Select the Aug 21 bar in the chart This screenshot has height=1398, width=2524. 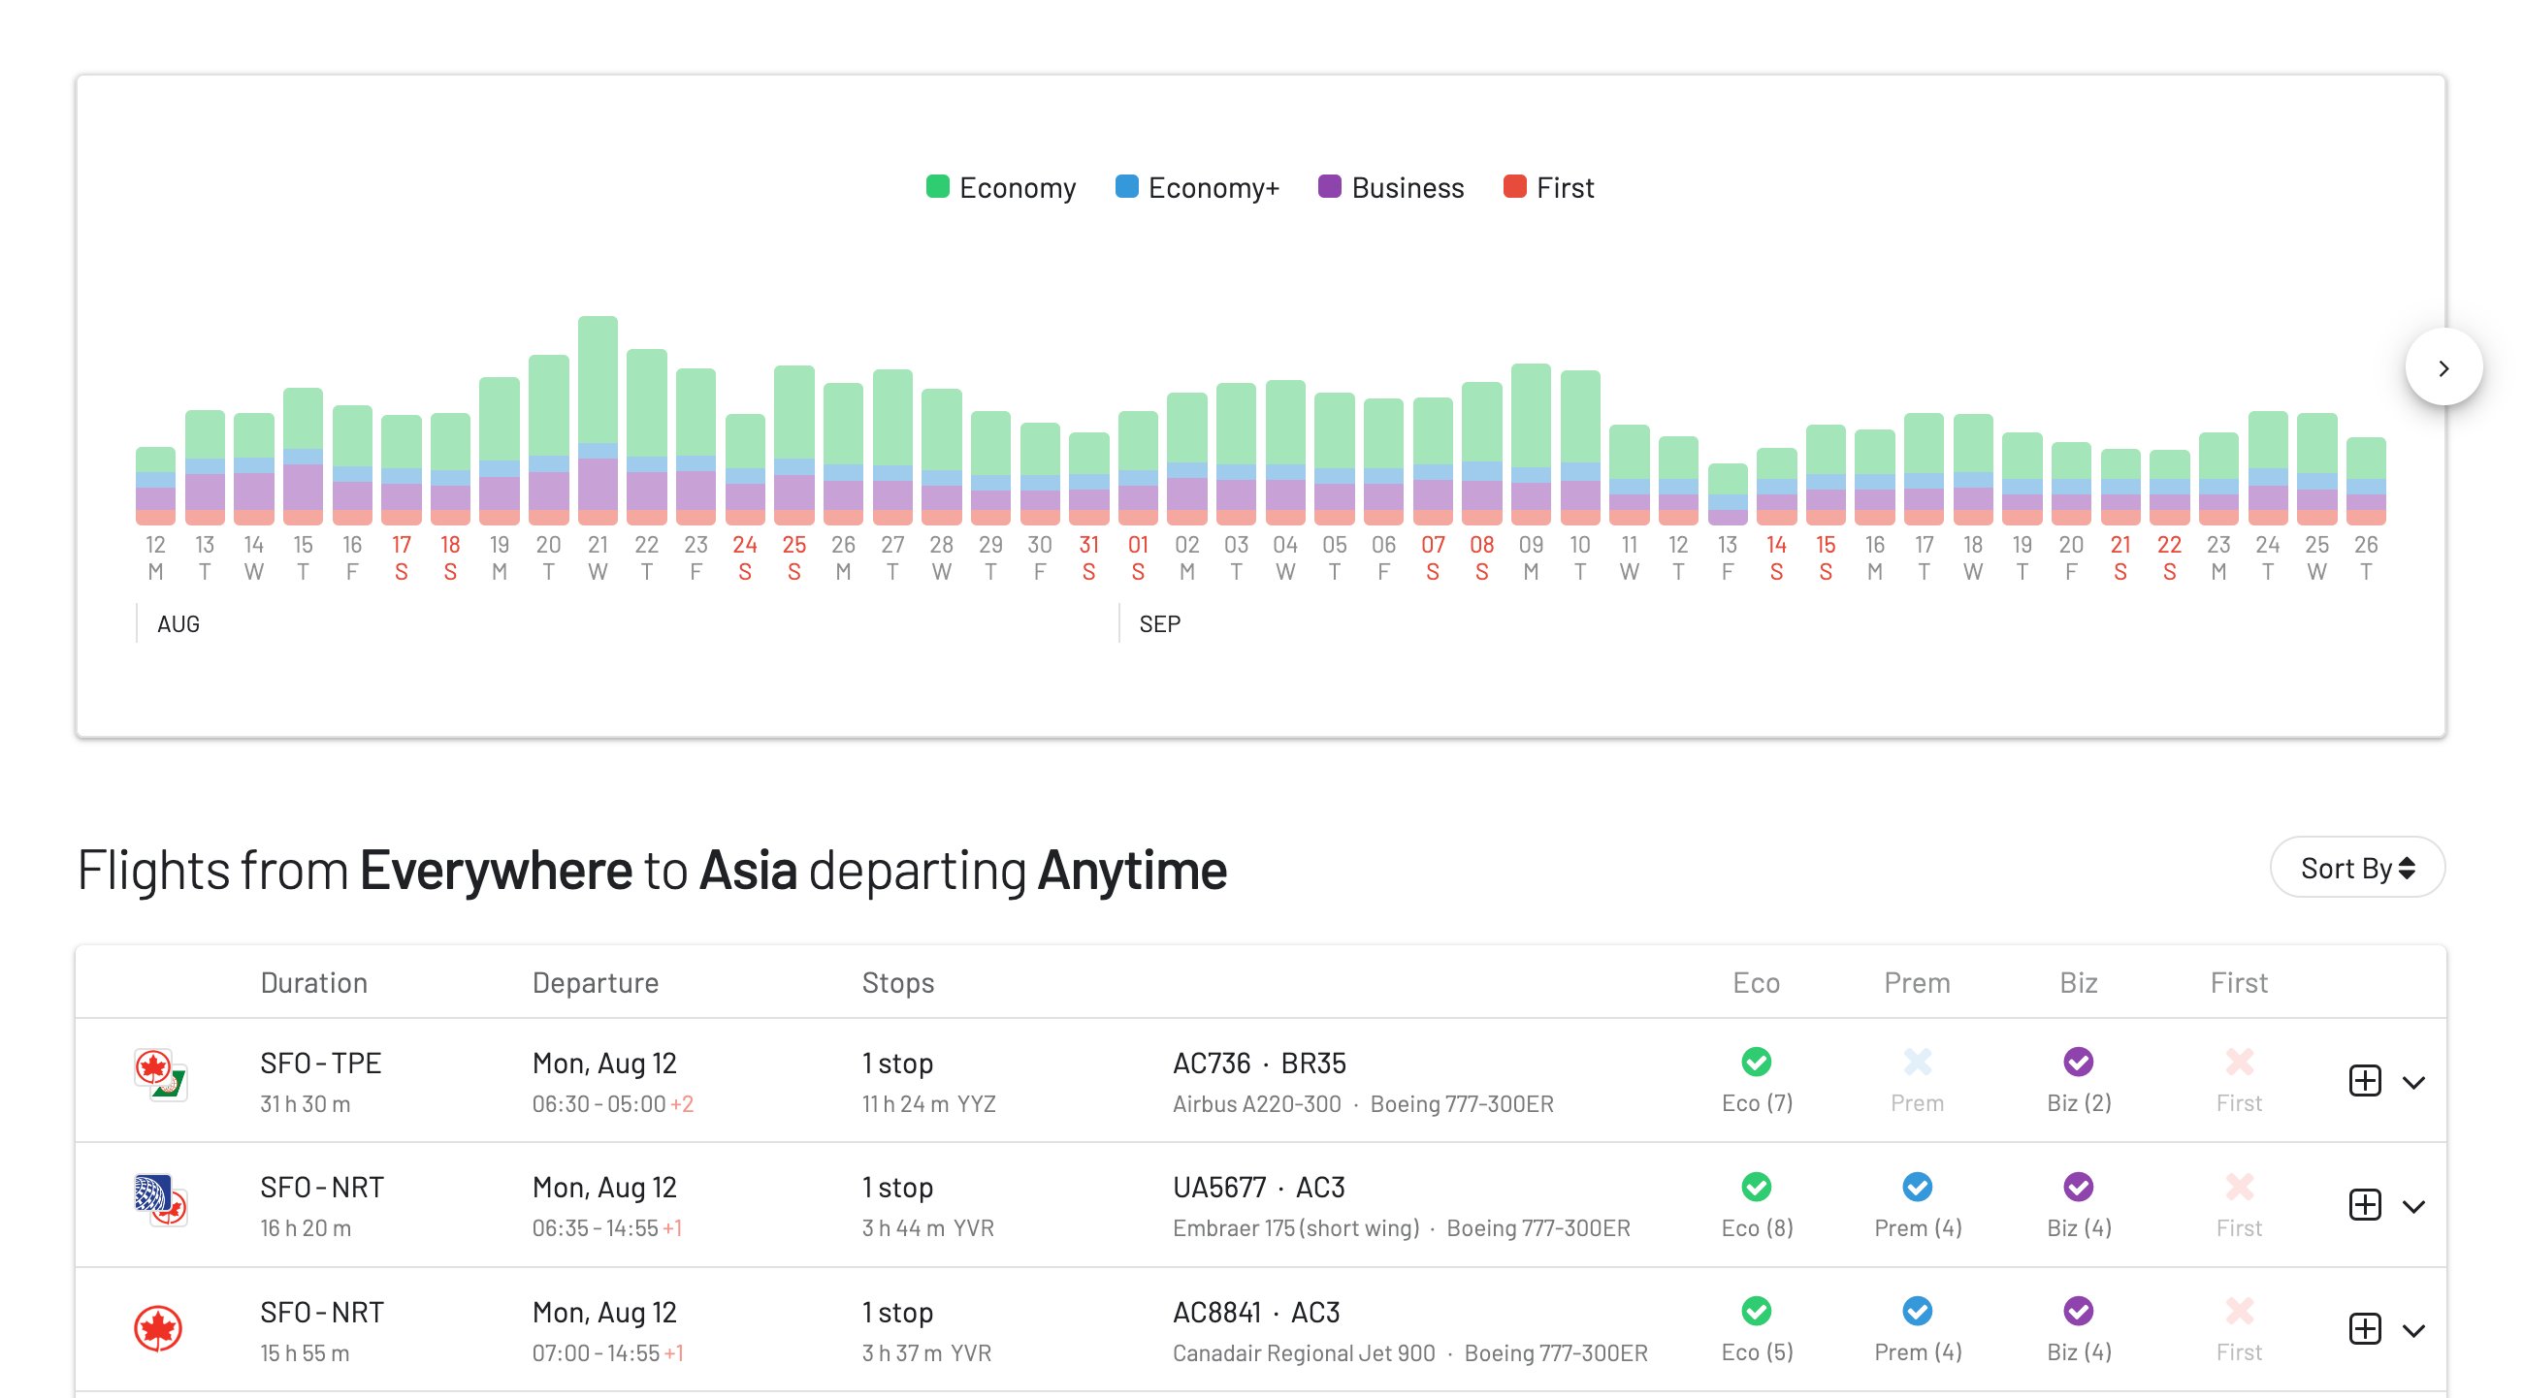[x=597, y=421]
